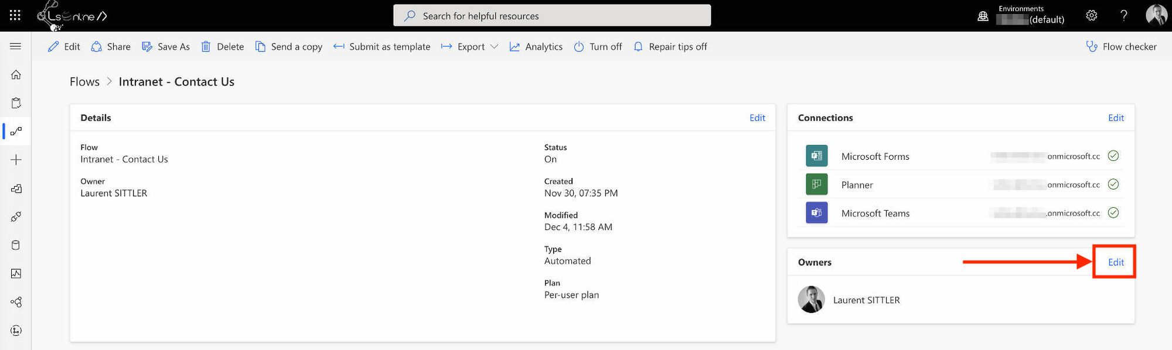The image size is (1172, 350).
Task: Click Edit in the command bar
Action: 64,47
